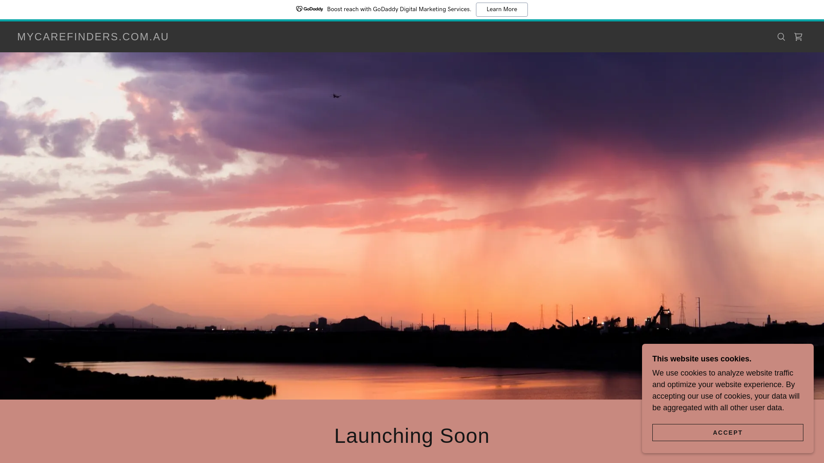824x463 pixels.
Task: Click the GoDaddy Digital Marketing Services text
Action: [x=399, y=9]
